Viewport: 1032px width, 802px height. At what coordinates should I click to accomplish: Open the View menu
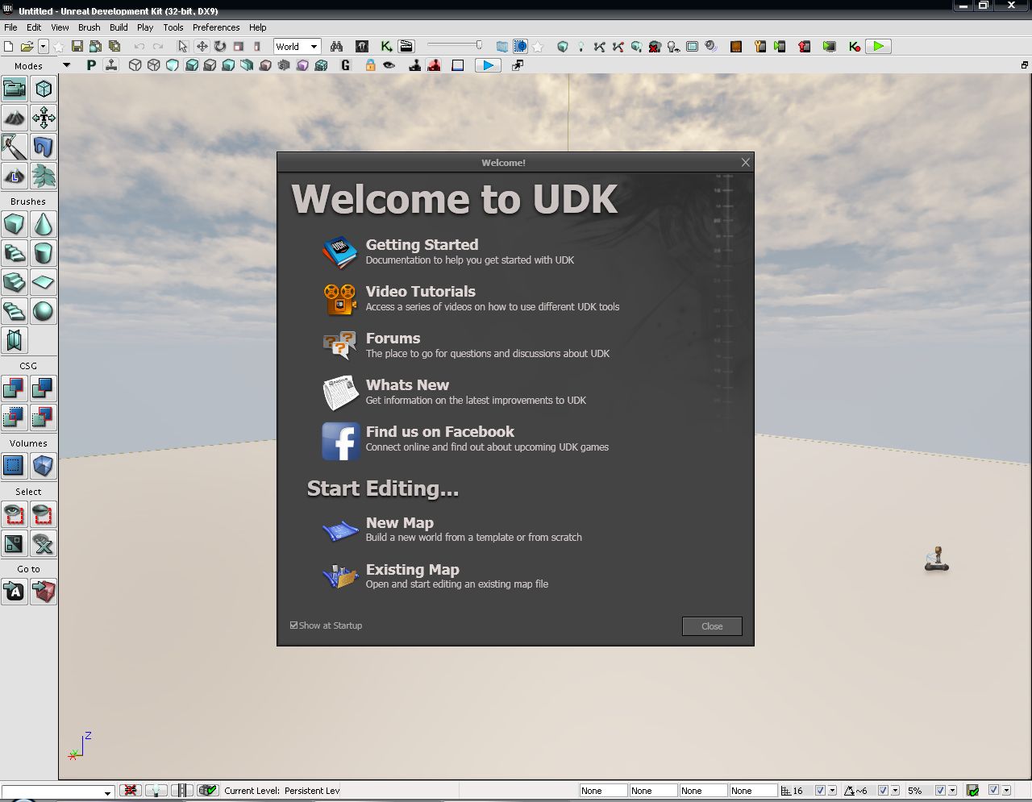tap(60, 27)
